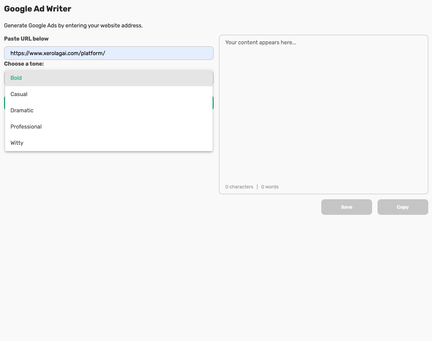The width and height of the screenshot is (432, 341).
Task: Choose the Casual tone option
Action: point(109,94)
